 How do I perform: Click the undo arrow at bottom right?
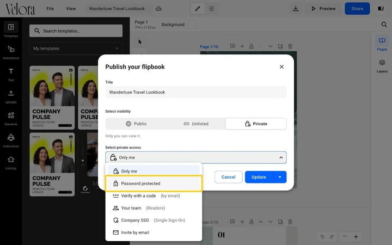(322, 236)
